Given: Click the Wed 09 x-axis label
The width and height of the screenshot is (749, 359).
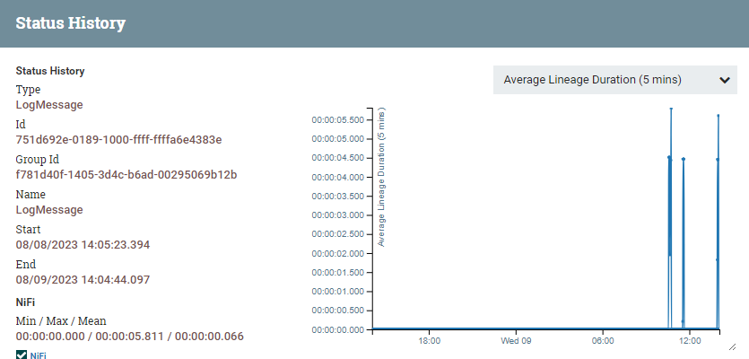Looking at the screenshot, I should [x=516, y=341].
